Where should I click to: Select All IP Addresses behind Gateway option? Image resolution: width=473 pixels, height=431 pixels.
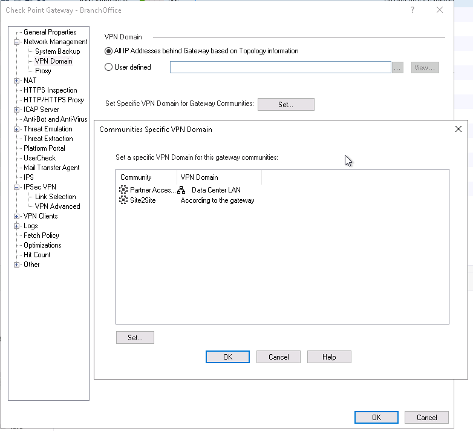(x=108, y=51)
